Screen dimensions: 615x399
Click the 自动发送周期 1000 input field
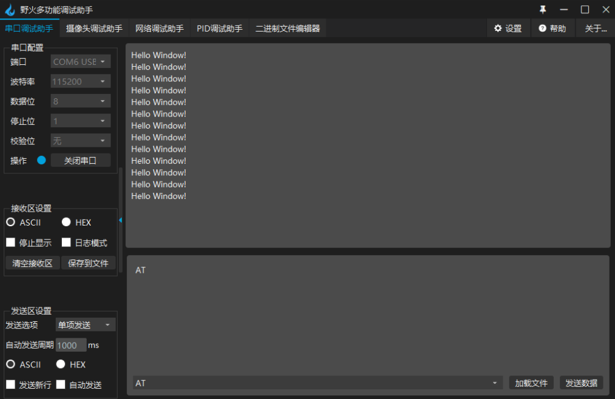71,345
